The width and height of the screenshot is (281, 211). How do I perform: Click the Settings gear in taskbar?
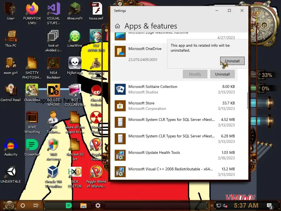(98, 206)
